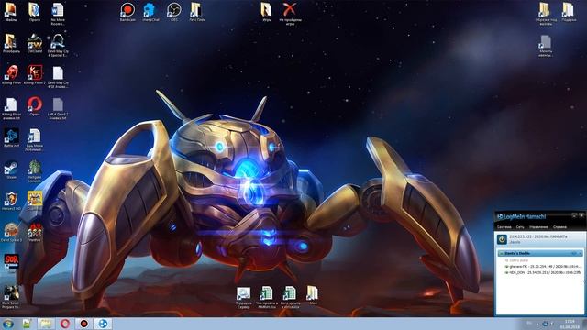Image resolution: width=587 pixels, height=330 pixels.
Task: Open the red X marked desktop icon
Action: [x=290, y=13]
